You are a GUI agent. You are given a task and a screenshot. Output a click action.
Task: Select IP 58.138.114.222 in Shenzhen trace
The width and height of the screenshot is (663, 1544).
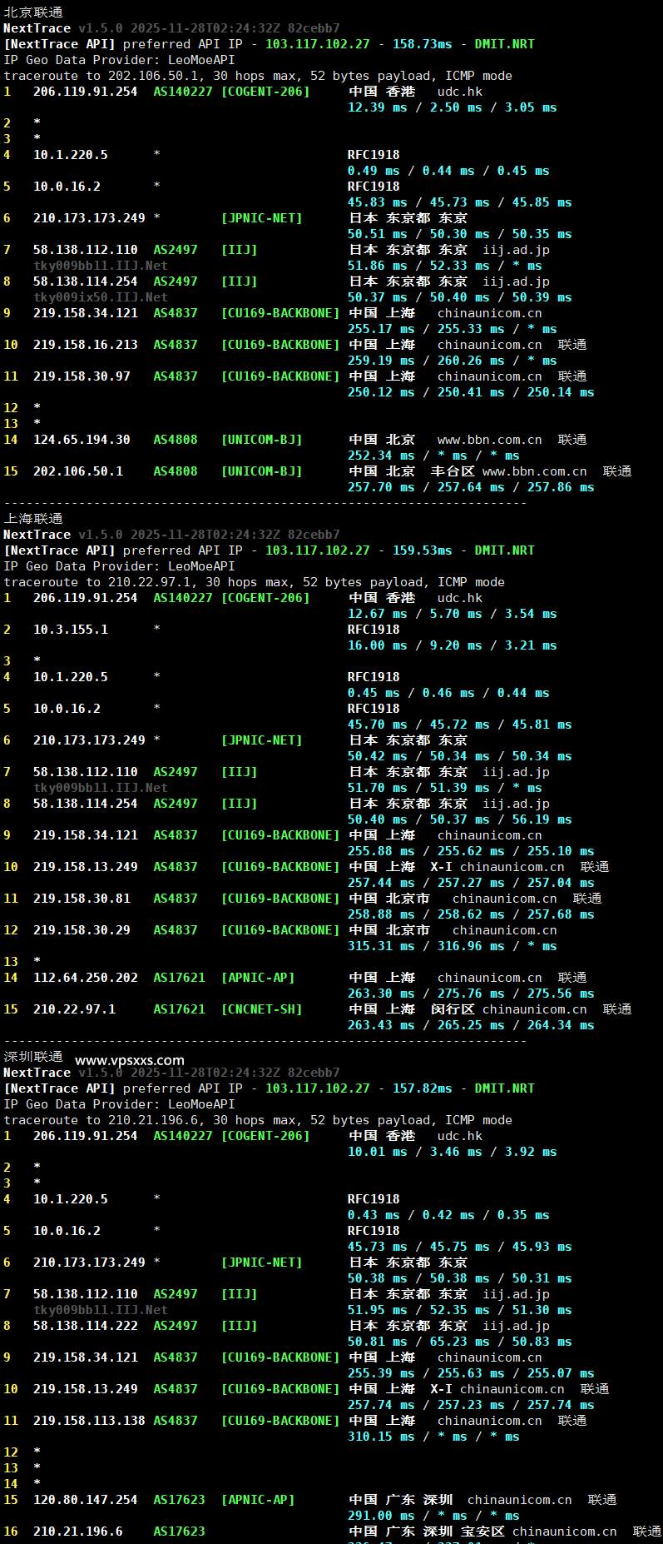coord(85,1326)
